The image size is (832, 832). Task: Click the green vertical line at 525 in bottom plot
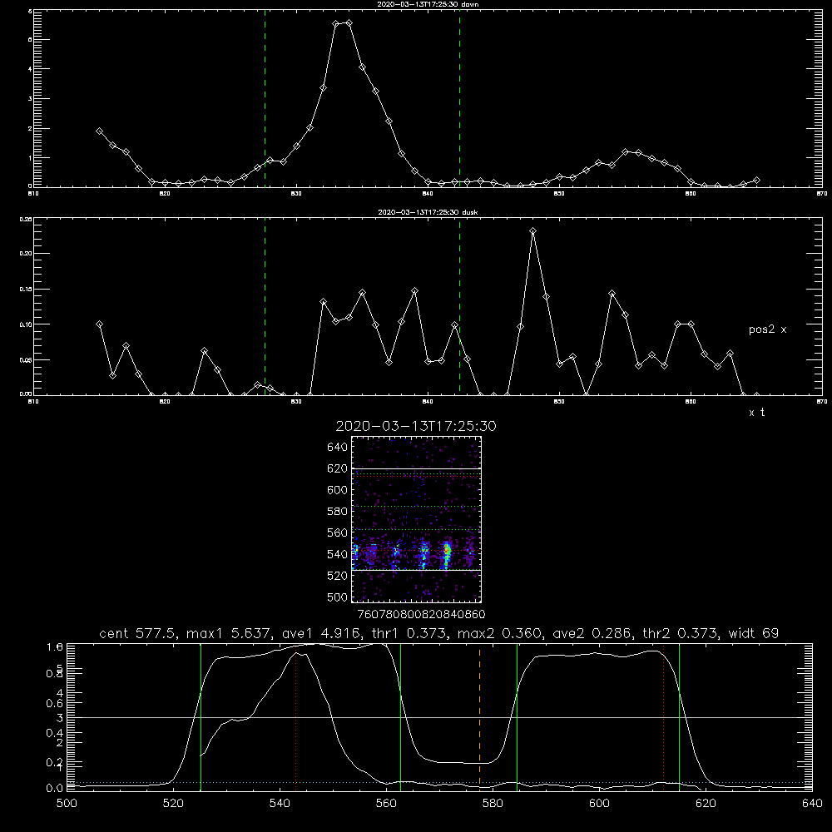pos(201,717)
